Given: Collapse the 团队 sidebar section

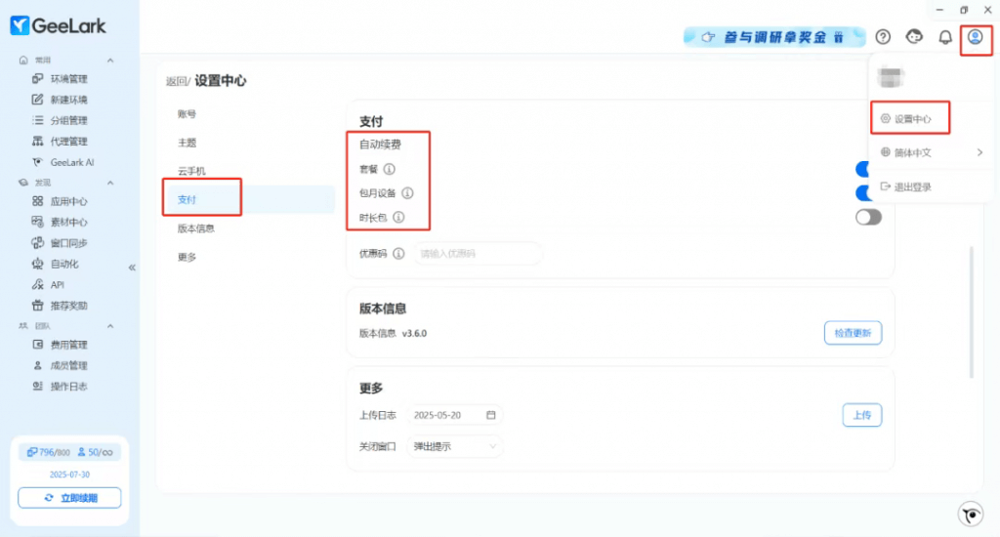Looking at the screenshot, I should click(x=110, y=325).
